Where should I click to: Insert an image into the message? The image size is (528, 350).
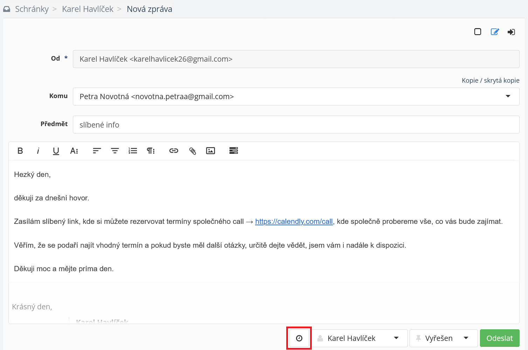tap(211, 151)
